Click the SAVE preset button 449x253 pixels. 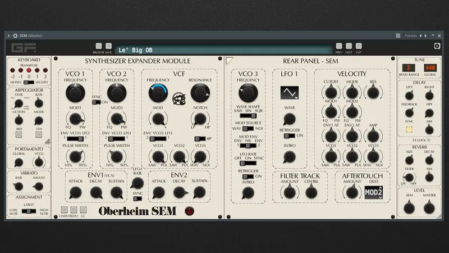pos(108,46)
